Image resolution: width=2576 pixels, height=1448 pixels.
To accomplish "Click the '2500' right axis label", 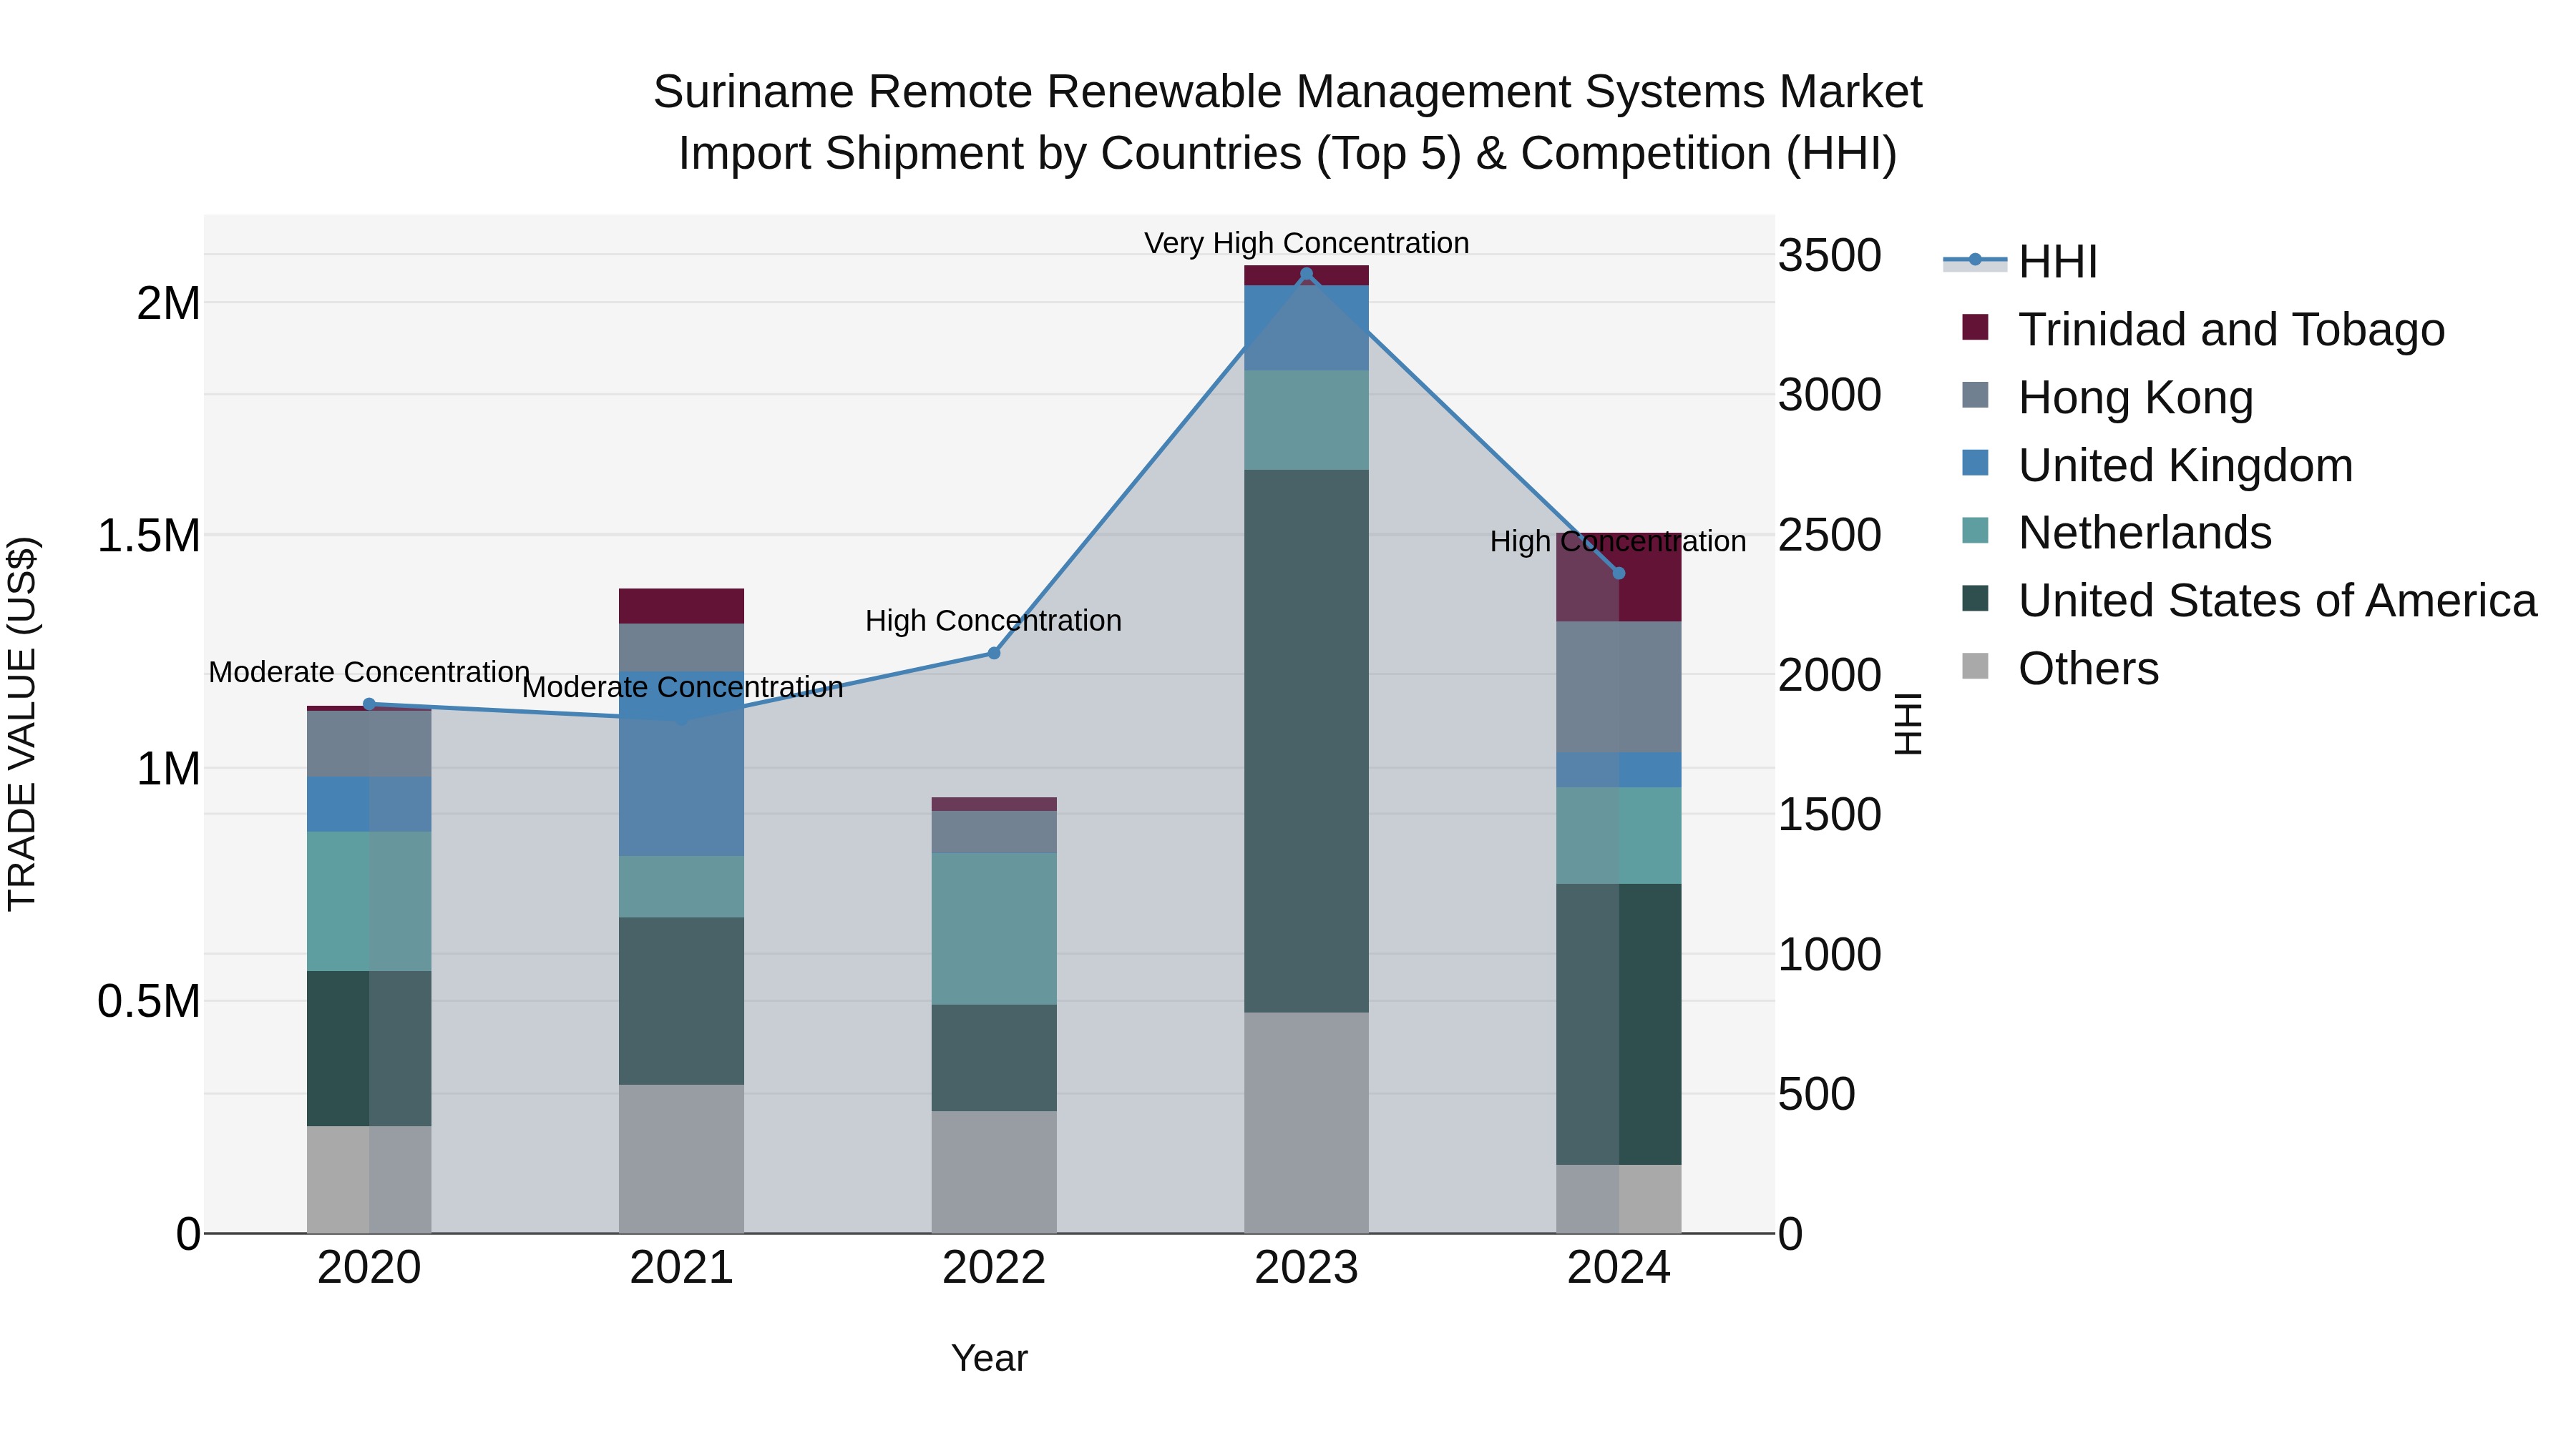I will click(1830, 536).
